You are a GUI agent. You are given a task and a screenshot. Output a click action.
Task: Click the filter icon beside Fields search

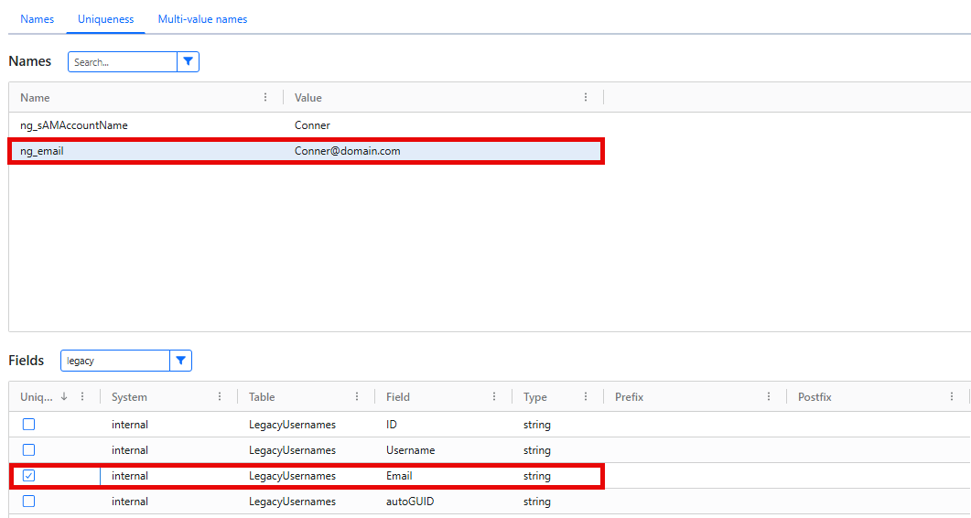pyautogui.click(x=181, y=361)
